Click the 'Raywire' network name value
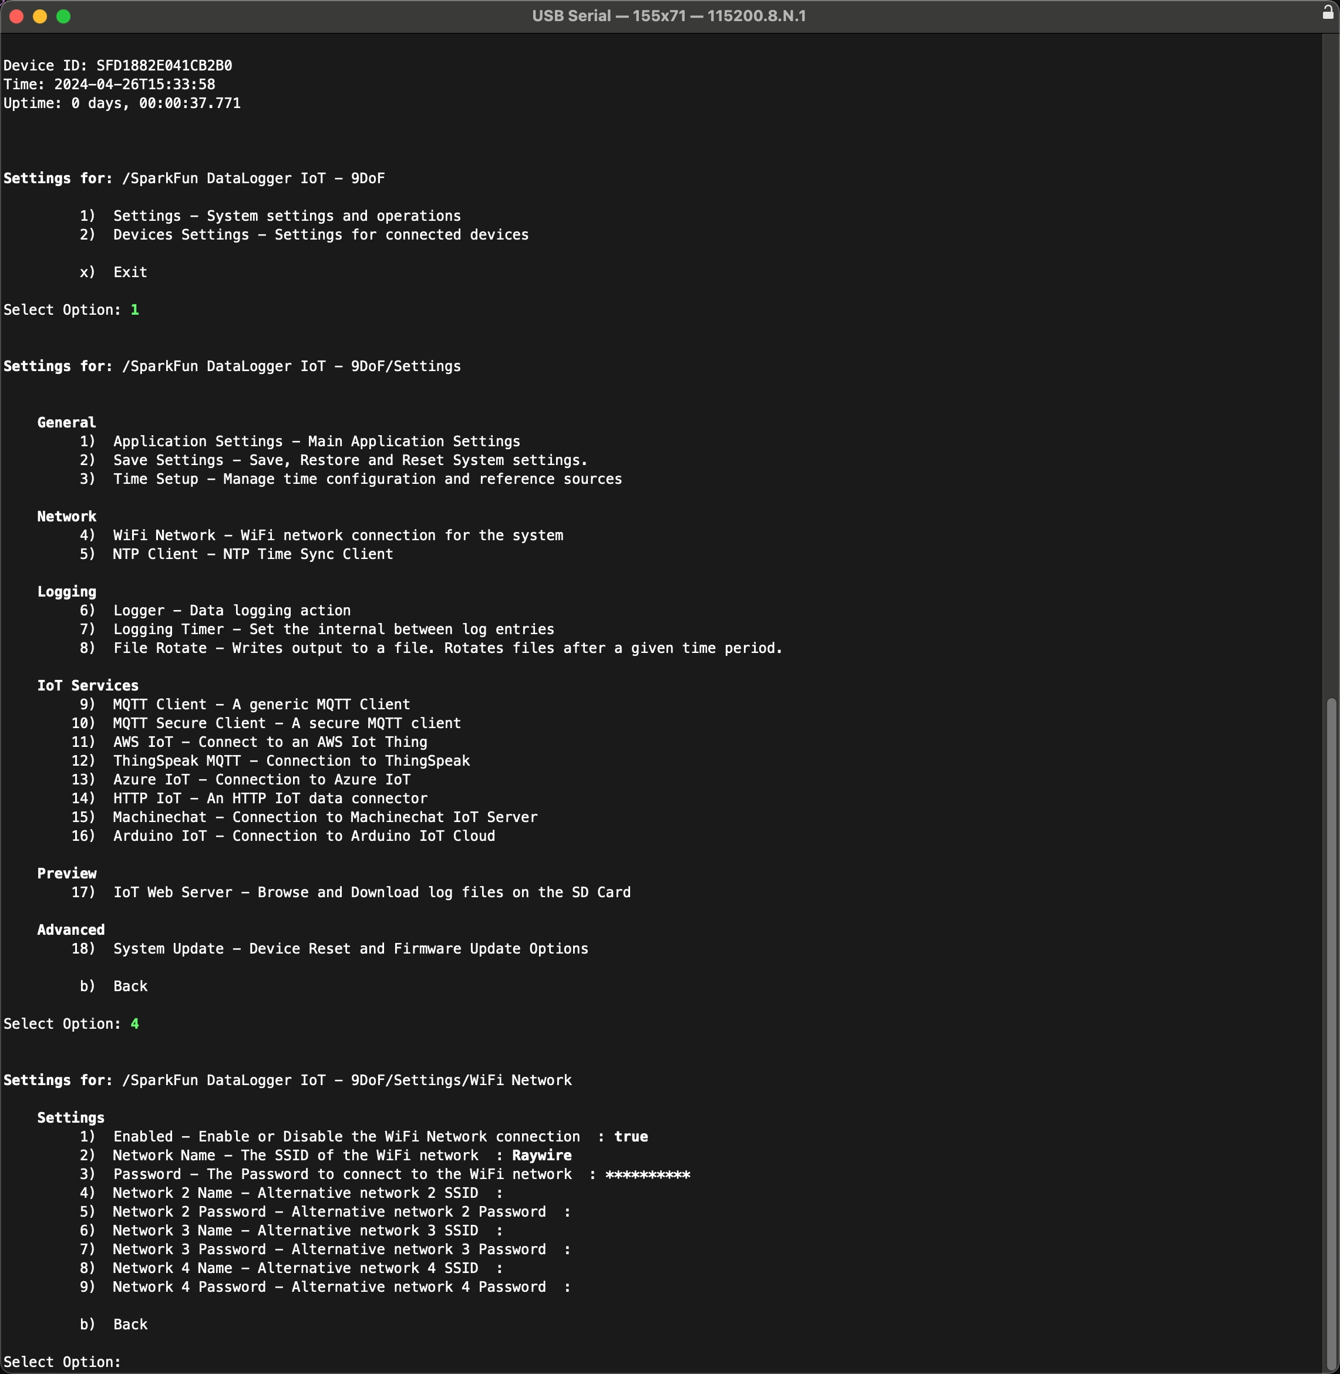1340x1374 pixels. coord(542,1156)
